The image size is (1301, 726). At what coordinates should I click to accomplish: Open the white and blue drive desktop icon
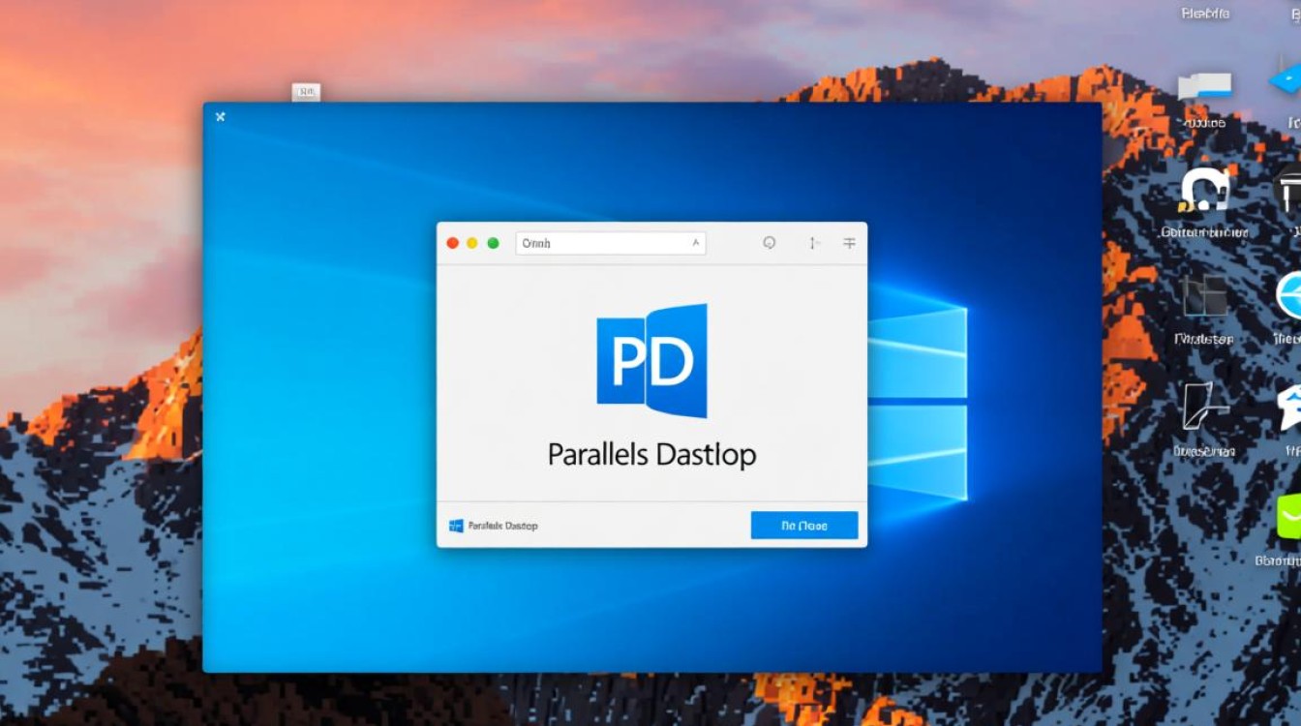(1204, 86)
